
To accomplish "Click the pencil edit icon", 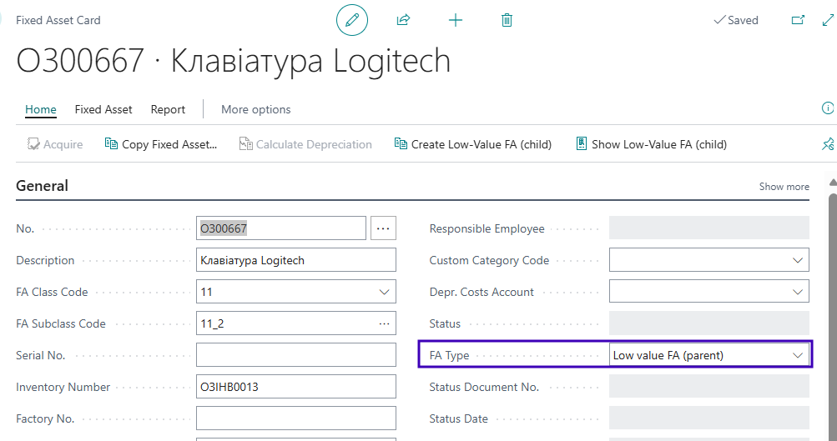I will point(352,20).
